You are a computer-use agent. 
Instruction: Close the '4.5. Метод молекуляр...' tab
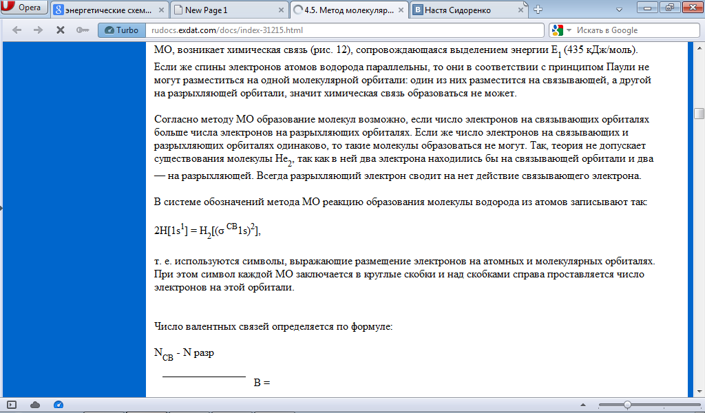coord(401,10)
